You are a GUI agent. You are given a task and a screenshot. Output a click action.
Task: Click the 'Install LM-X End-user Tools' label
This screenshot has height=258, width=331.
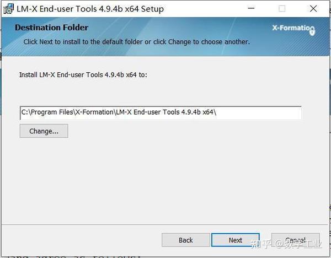pos(83,74)
